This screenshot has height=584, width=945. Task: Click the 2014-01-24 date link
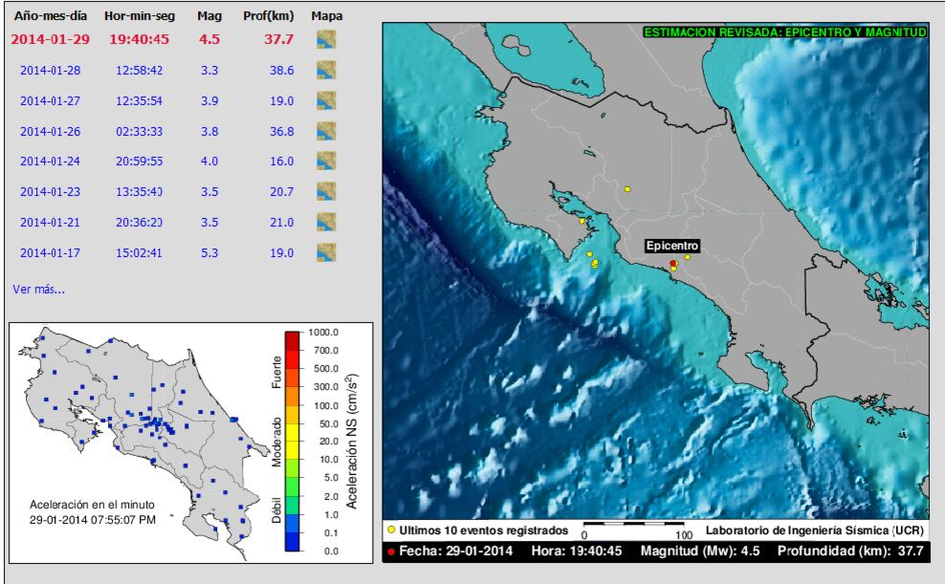[50, 162]
